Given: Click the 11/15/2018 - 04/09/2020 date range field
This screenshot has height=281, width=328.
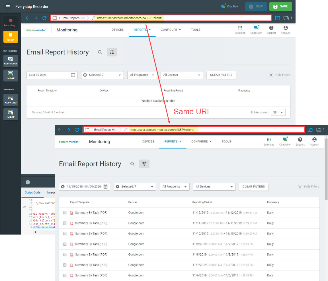Looking at the screenshot, I should tap(84, 187).
